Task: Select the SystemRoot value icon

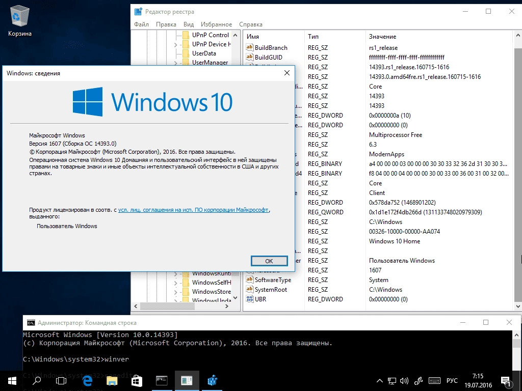Action: click(x=249, y=289)
